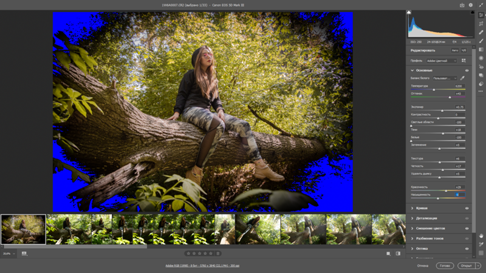Open the arrow next to Открыть button

(x=478, y=266)
